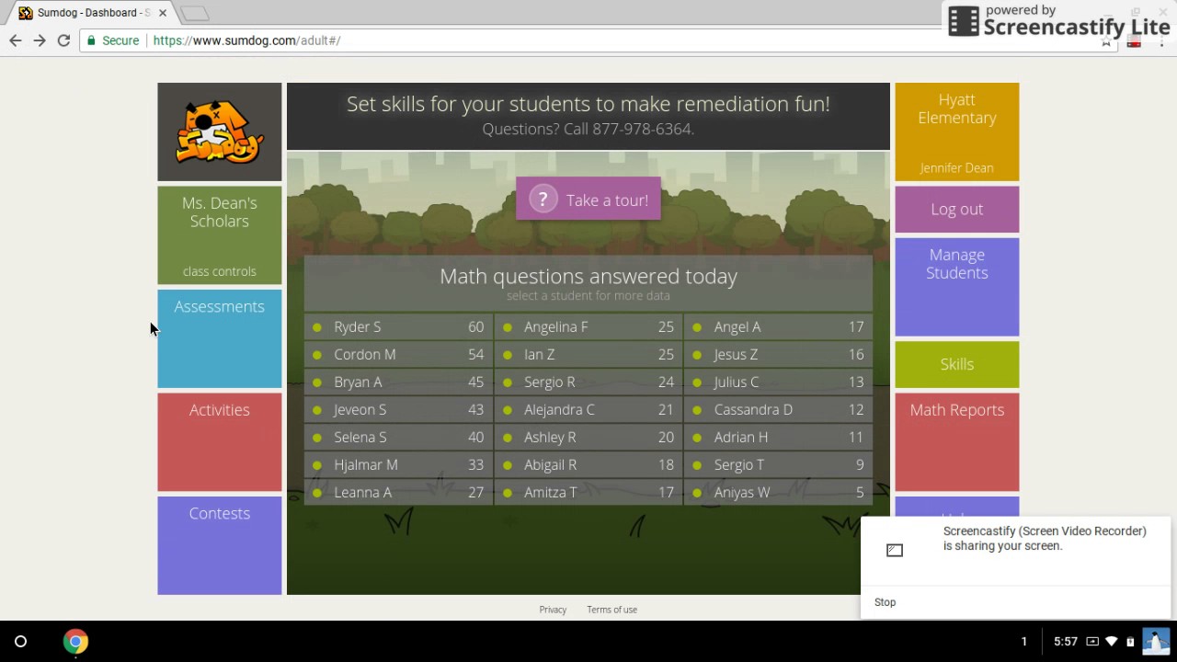
Task: Open Ms. Dean's Scholars class controls
Action: pos(219,235)
